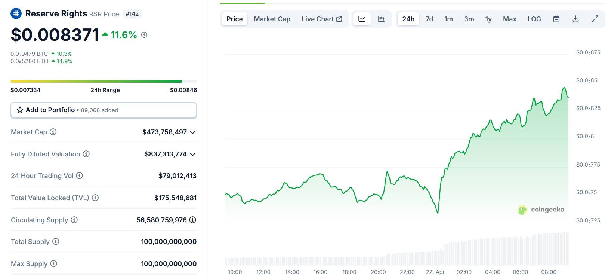Expand chart to fullscreen

[x=595, y=19]
